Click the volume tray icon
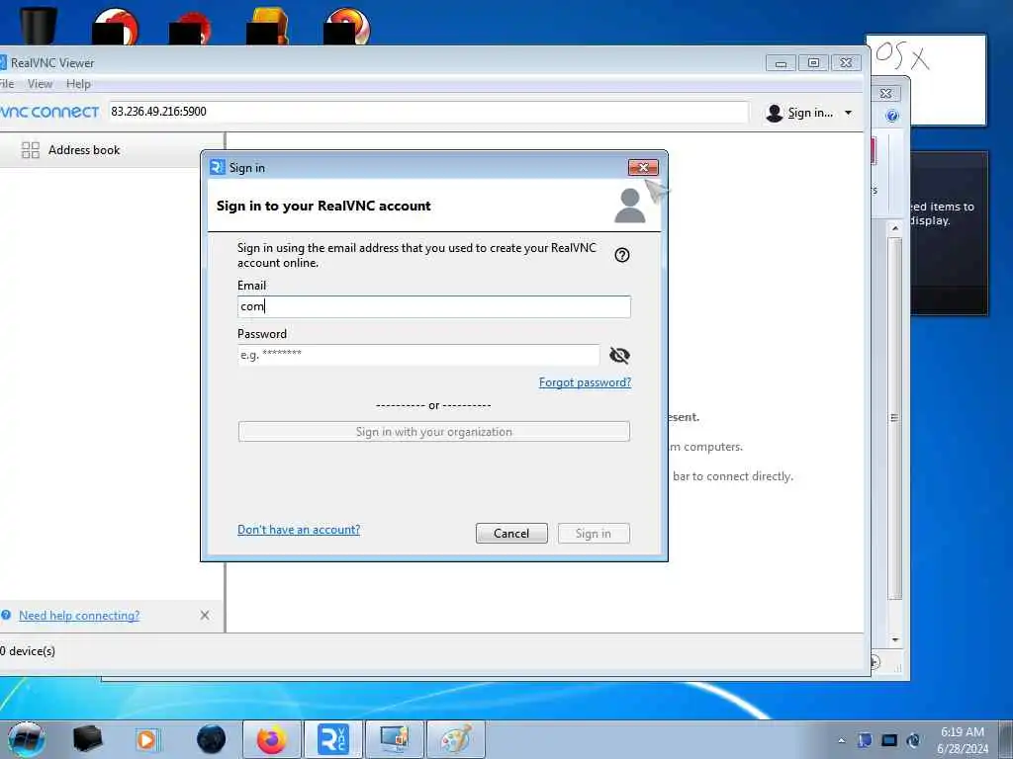This screenshot has height=759, width=1013. [x=913, y=740]
